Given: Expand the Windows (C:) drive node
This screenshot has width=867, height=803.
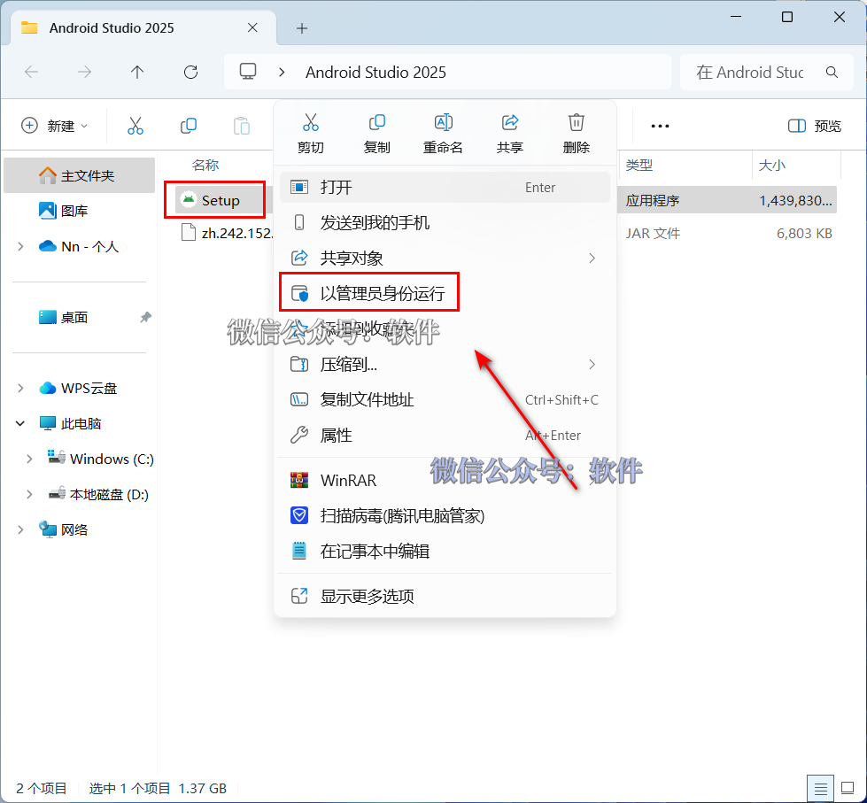Looking at the screenshot, I should [x=29, y=459].
